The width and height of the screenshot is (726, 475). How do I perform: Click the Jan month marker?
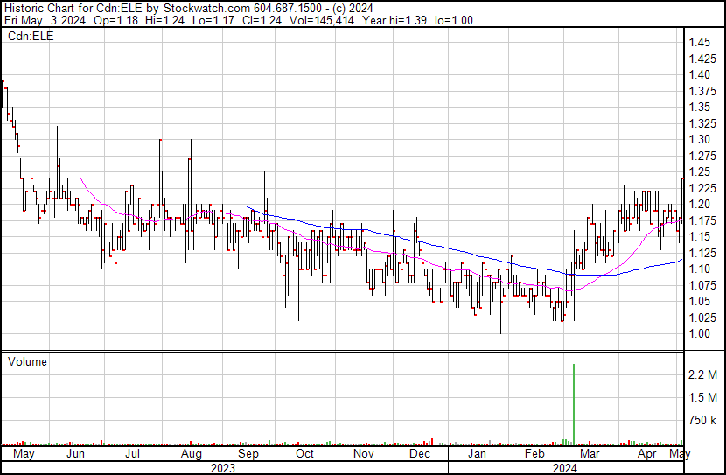[477, 455]
